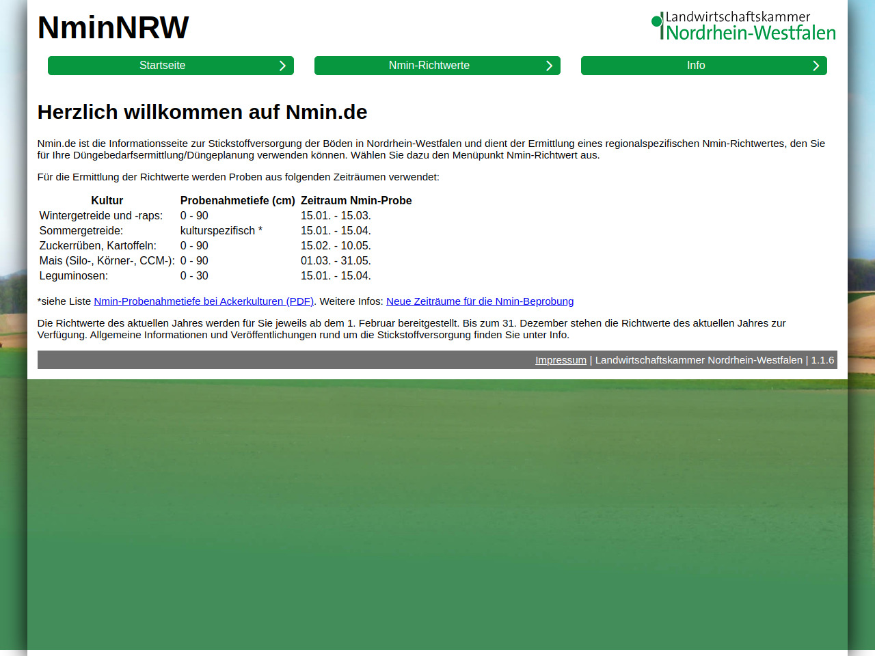The width and height of the screenshot is (875, 656).
Task: Open the Info menu label
Action: [695, 66]
